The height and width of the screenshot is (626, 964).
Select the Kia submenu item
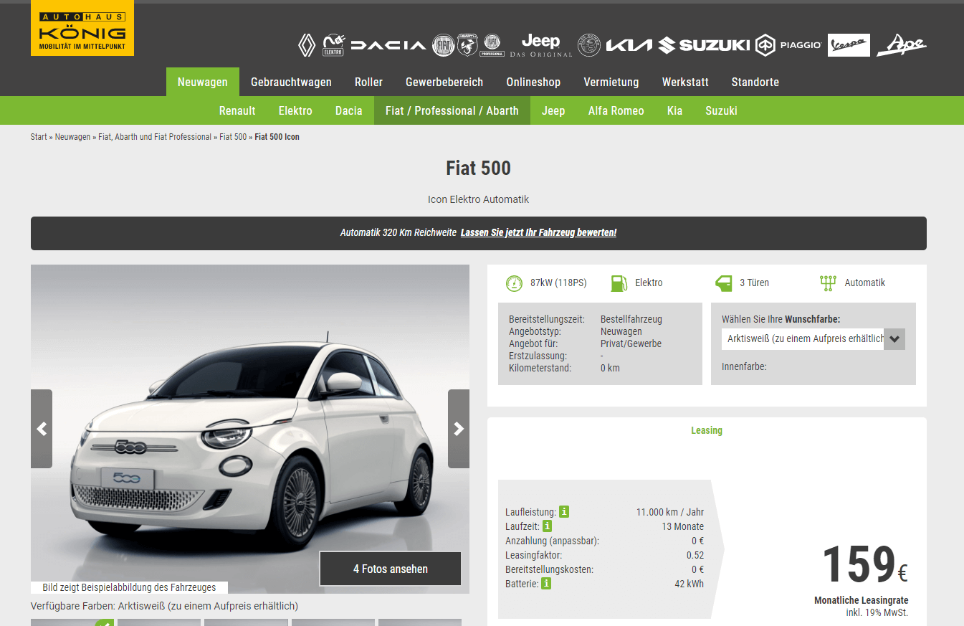point(674,110)
